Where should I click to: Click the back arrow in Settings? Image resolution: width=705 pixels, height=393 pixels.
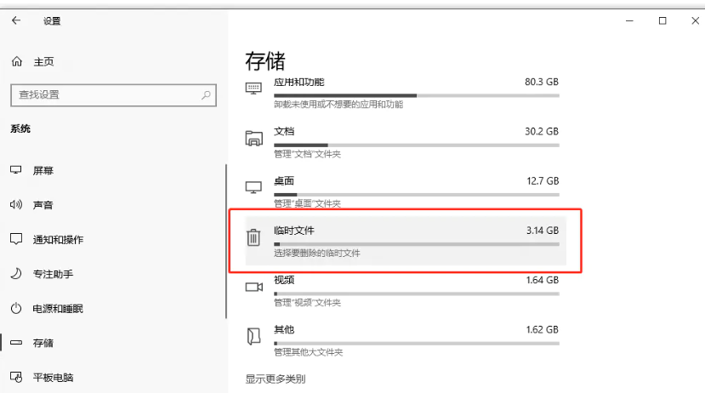(16, 20)
